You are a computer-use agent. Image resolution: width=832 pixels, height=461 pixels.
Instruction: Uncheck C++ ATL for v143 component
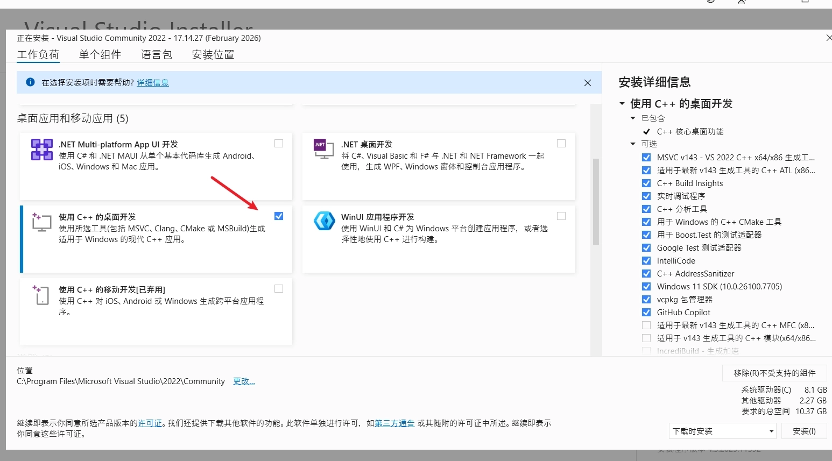pyautogui.click(x=646, y=171)
